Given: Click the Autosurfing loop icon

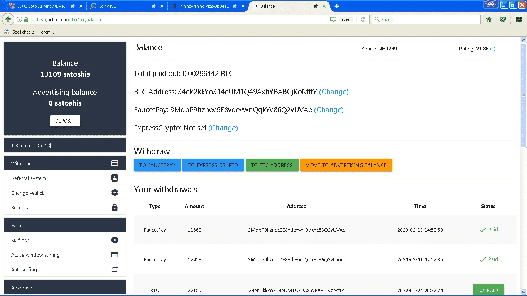Looking at the screenshot, I should pos(115,269).
